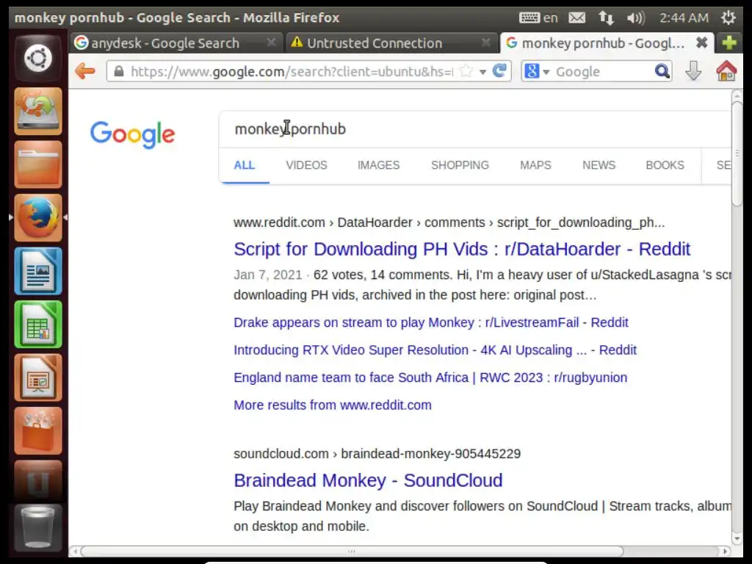
Task: Open the mail envelope indicator
Action: pos(577,18)
